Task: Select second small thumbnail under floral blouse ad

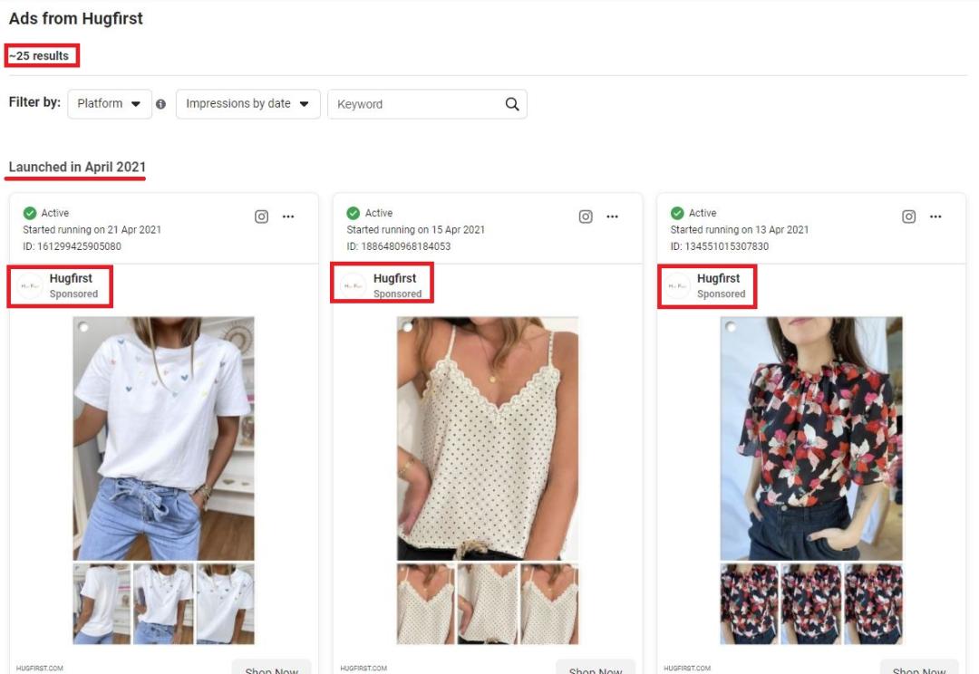Action: click(811, 603)
